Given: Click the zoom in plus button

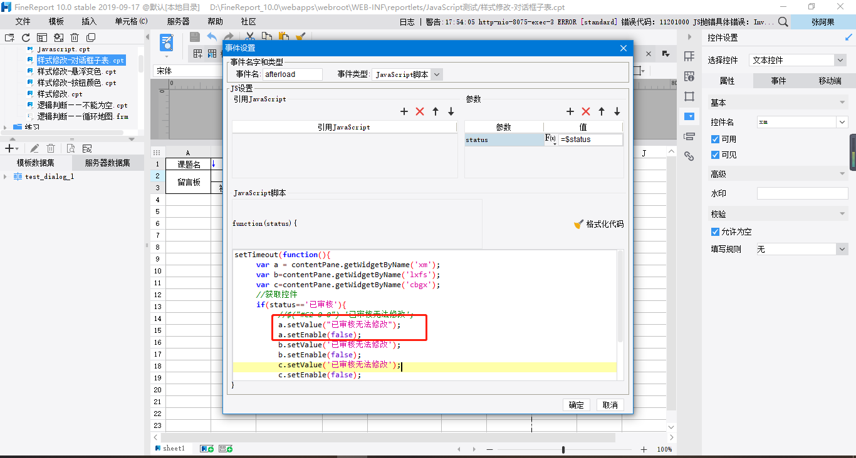Looking at the screenshot, I should coord(644,449).
